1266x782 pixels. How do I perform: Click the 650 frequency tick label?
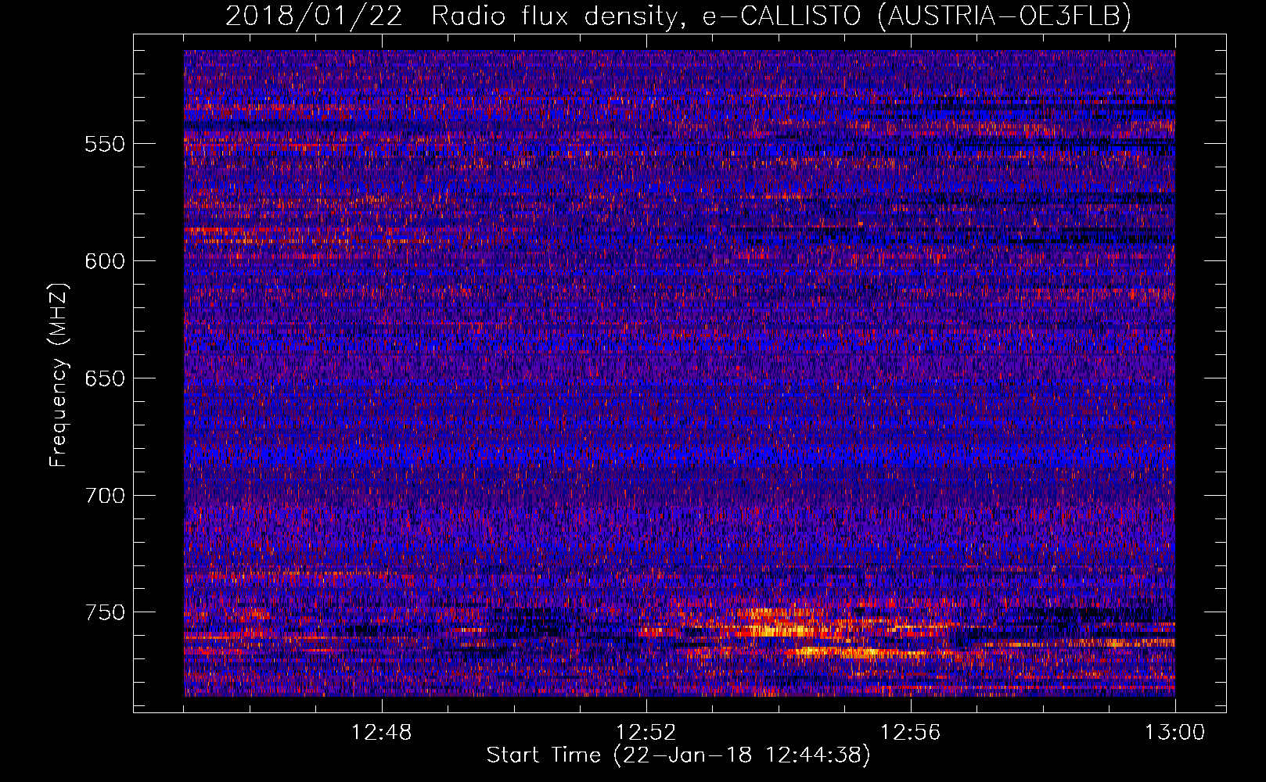105,378
